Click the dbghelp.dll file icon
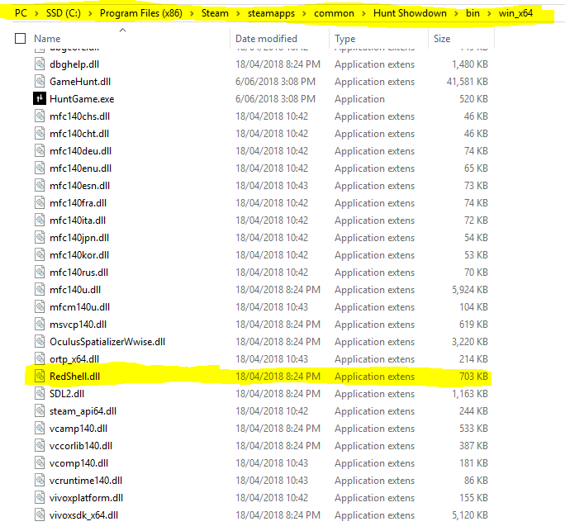The width and height of the screenshot is (565, 531). [x=40, y=64]
